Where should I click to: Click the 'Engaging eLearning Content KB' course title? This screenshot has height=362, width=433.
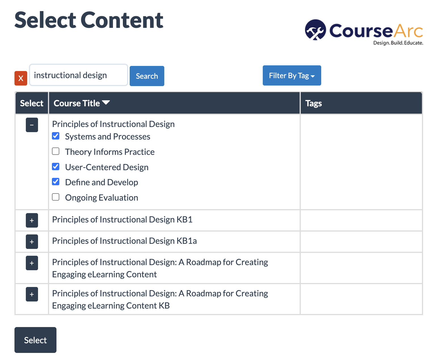click(x=160, y=299)
